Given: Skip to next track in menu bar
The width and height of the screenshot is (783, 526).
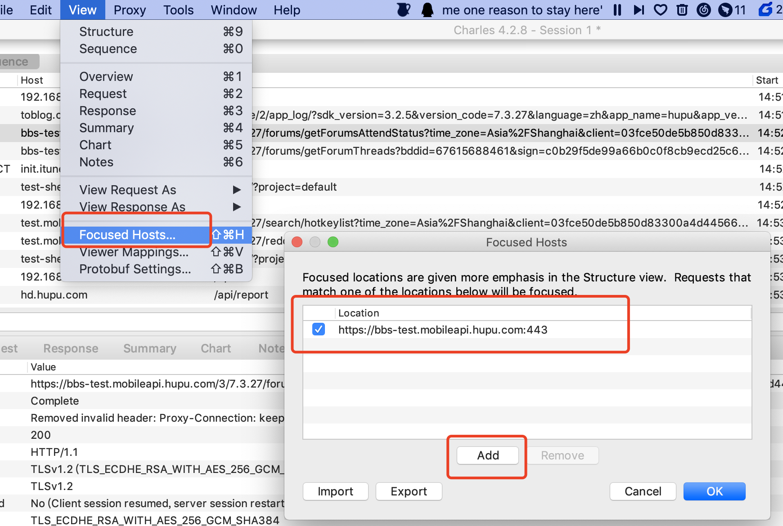Looking at the screenshot, I should [x=639, y=10].
